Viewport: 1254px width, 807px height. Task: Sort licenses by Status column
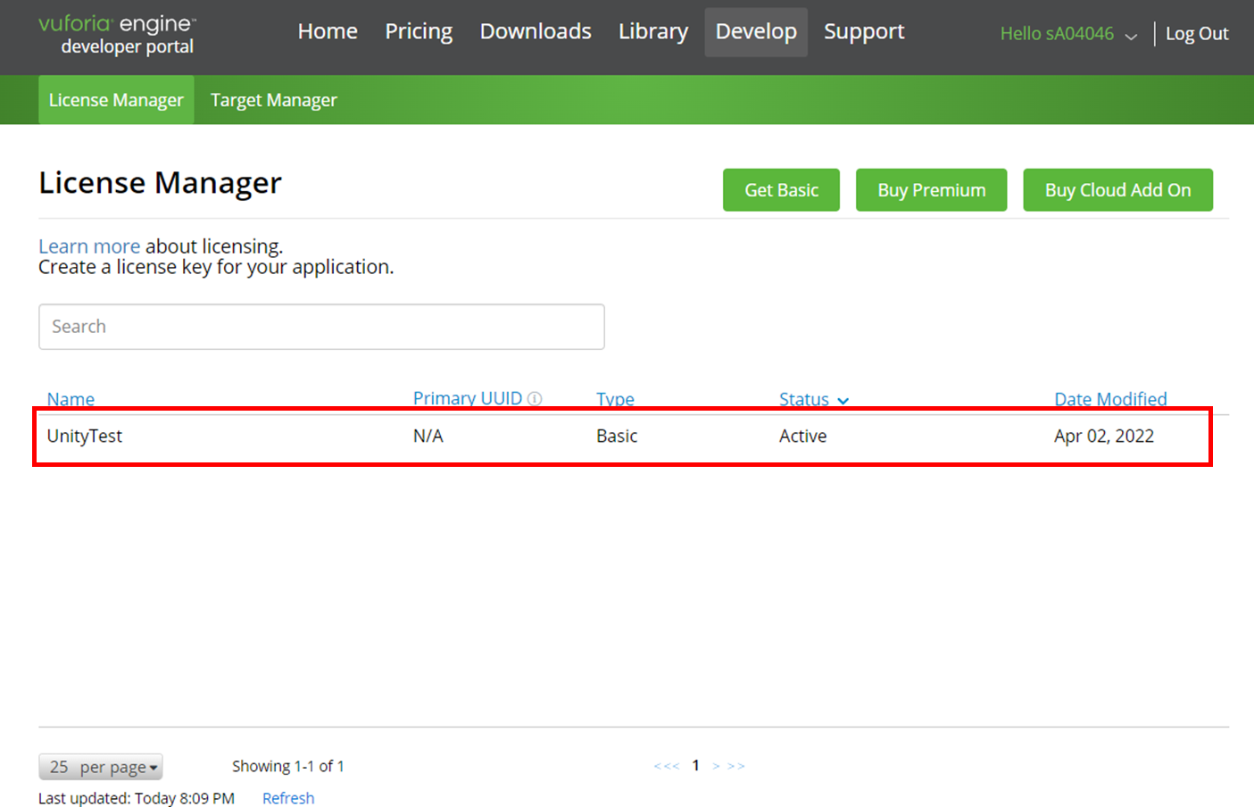pos(804,399)
